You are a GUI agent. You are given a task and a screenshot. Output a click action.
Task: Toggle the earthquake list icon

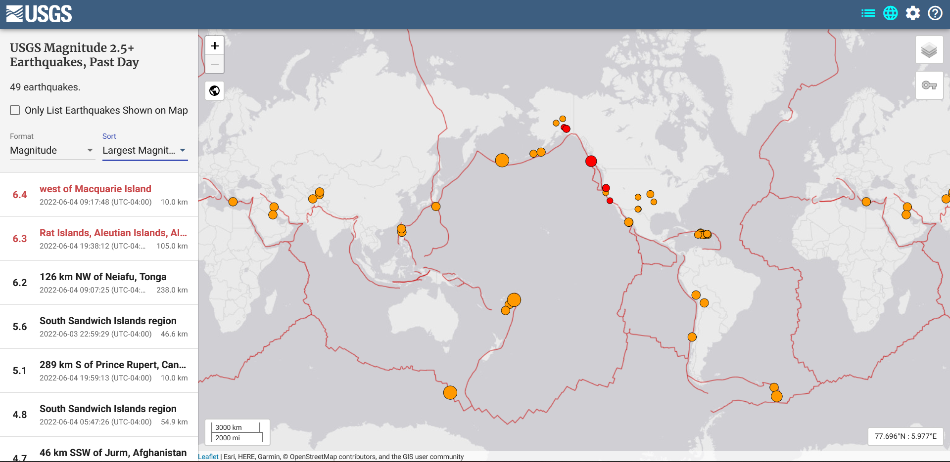pyautogui.click(x=868, y=13)
